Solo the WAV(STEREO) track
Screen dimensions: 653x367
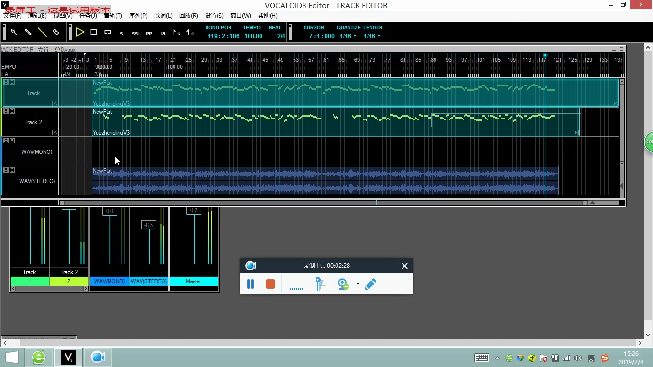[x=12, y=170]
